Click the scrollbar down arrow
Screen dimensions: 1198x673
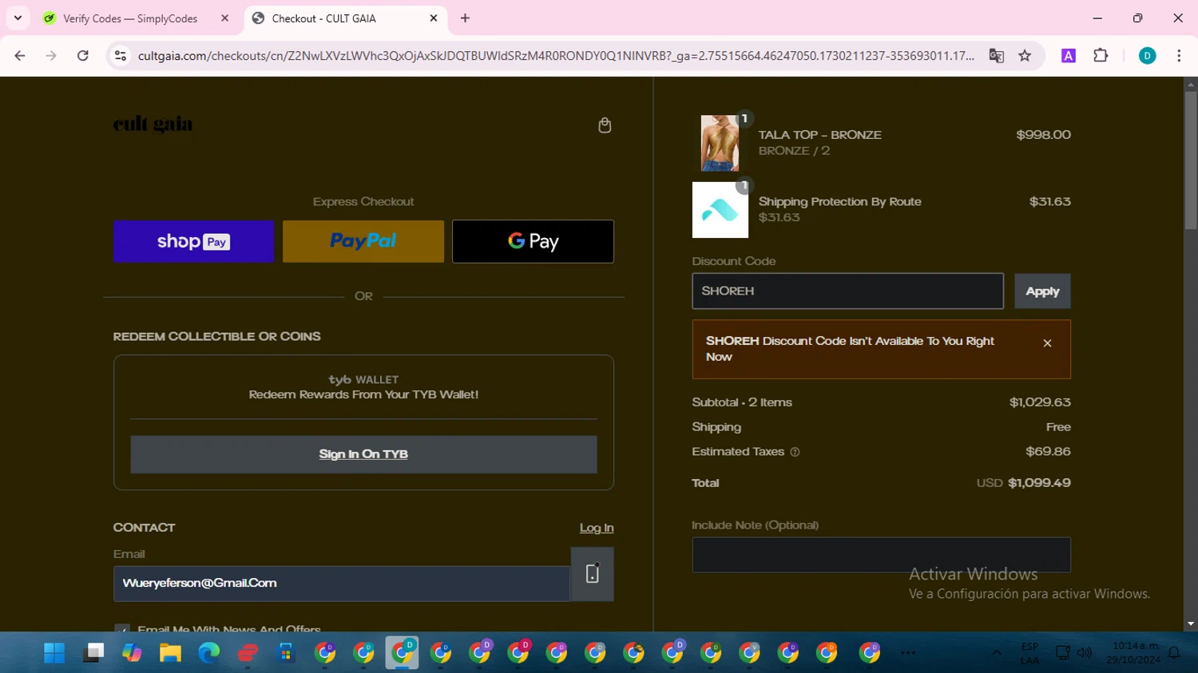(1190, 624)
